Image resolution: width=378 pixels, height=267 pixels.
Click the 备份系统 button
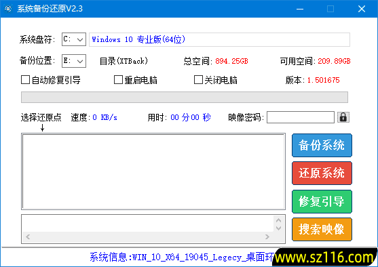tap(322, 145)
